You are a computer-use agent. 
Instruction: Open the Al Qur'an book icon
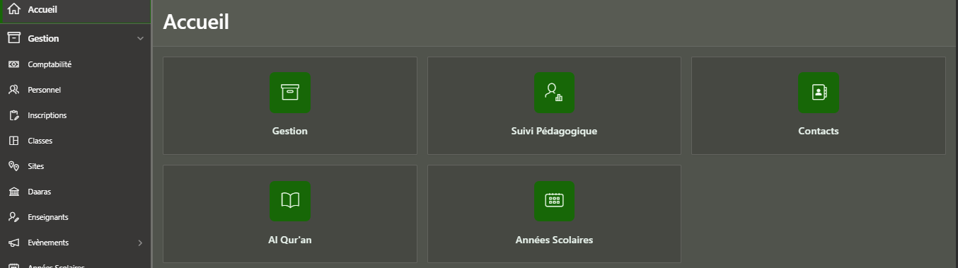click(290, 201)
